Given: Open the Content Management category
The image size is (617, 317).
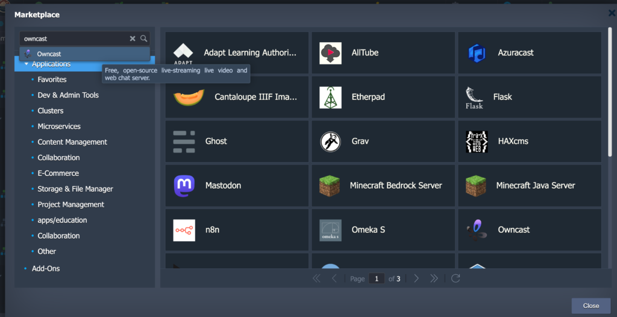Looking at the screenshot, I should tap(72, 142).
